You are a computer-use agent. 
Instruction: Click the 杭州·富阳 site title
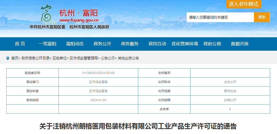tap(78, 13)
